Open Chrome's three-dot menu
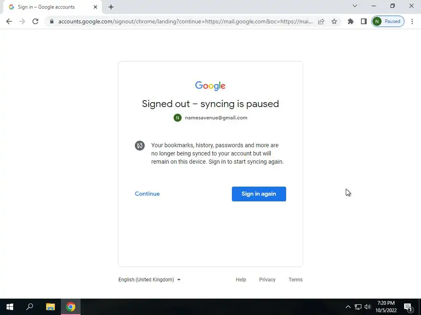The image size is (421, 315). (412, 21)
